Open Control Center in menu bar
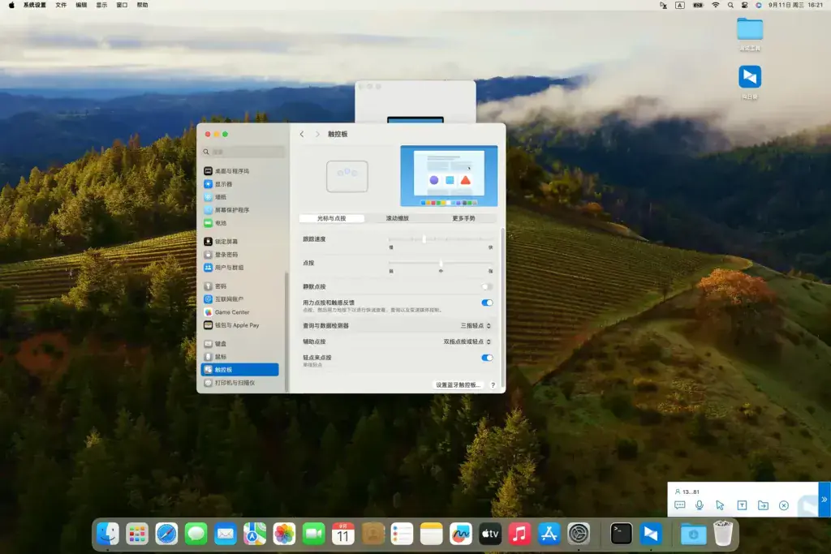 point(745,5)
